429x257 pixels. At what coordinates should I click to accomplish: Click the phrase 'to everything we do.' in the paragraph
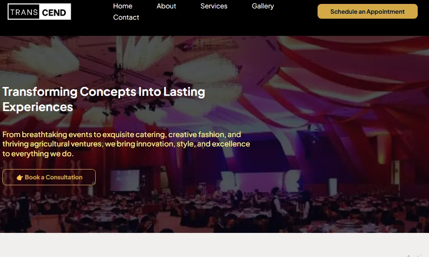(x=38, y=154)
